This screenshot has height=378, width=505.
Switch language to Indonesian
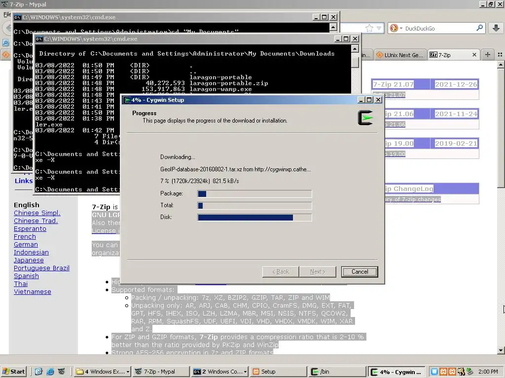pos(31,252)
